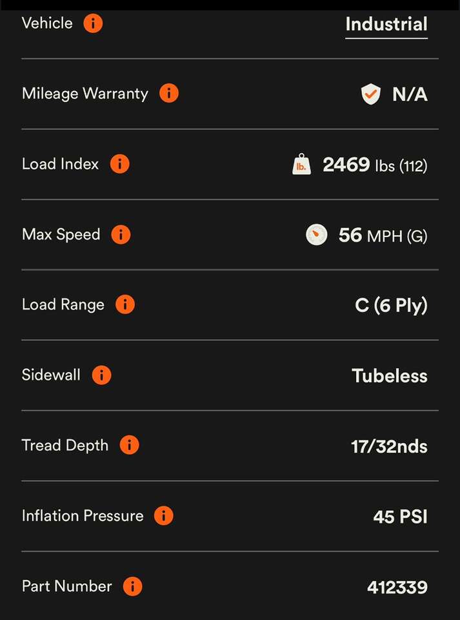Click the Sidewall info icon
460x620 pixels.
[x=101, y=375]
